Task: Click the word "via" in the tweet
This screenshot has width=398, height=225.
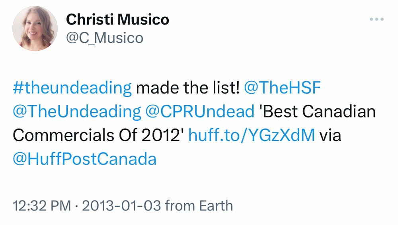Action: (x=330, y=135)
